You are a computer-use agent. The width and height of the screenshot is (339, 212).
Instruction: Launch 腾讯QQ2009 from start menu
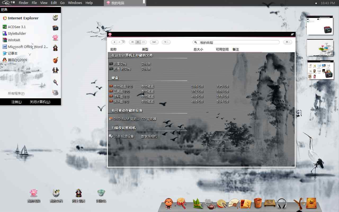click(15, 60)
